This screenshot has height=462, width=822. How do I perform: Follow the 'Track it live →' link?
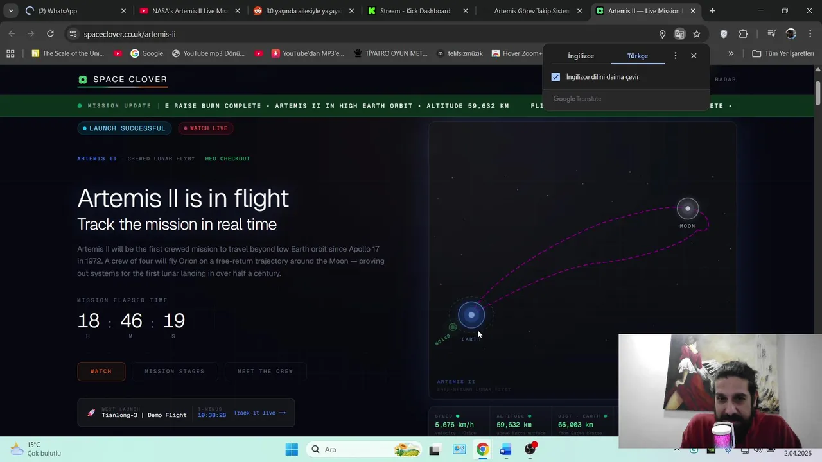(x=259, y=413)
